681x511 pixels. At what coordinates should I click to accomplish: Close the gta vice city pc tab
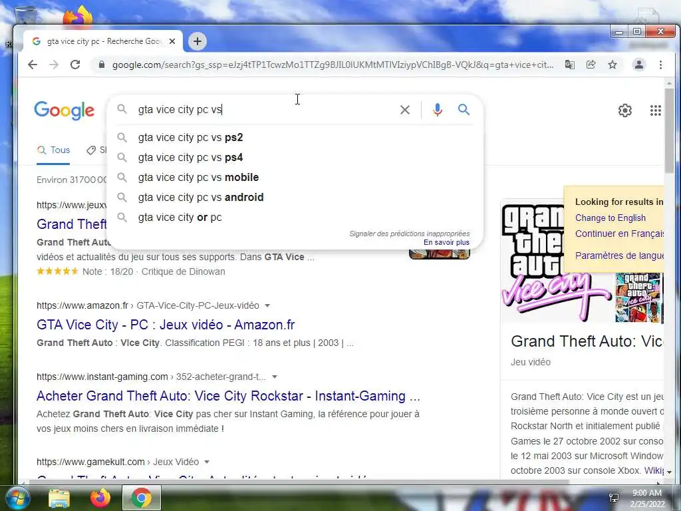pos(172,41)
